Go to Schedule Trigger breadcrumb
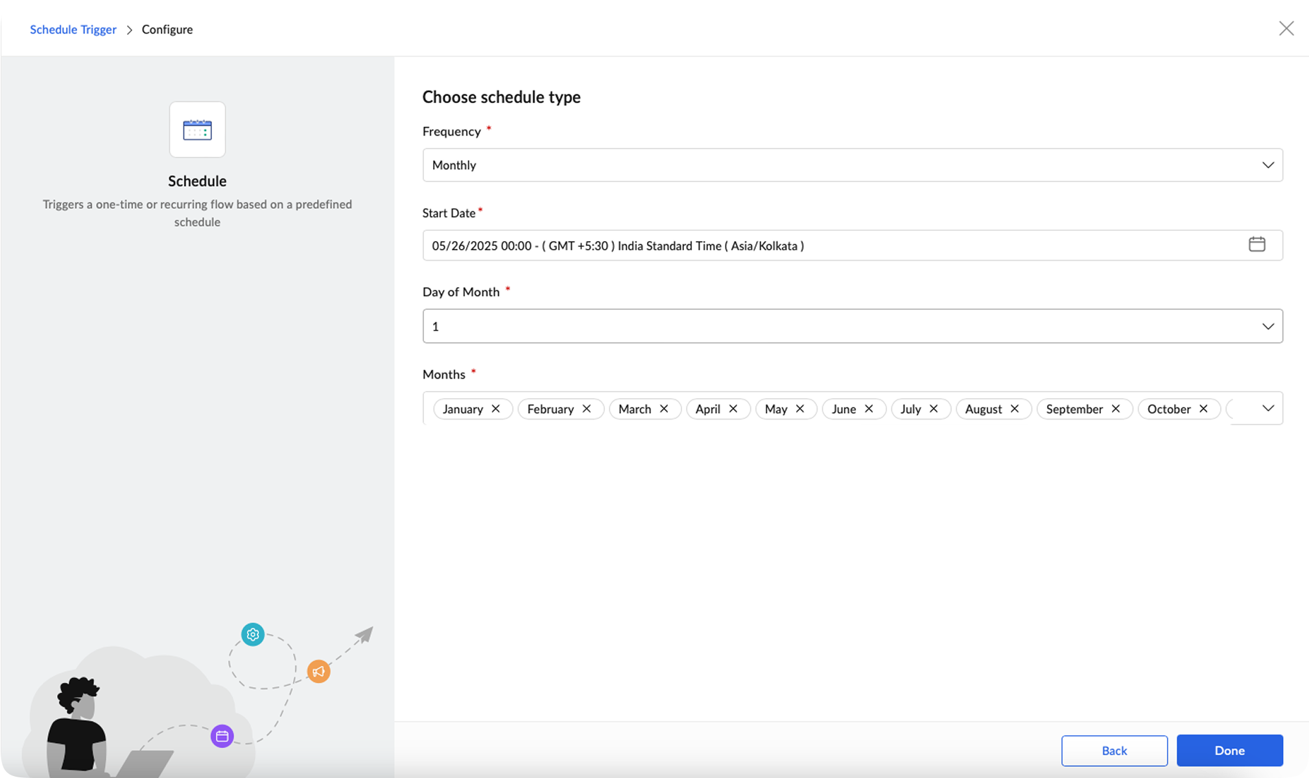Screen dimensions: 1309x778 tap(73, 29)
